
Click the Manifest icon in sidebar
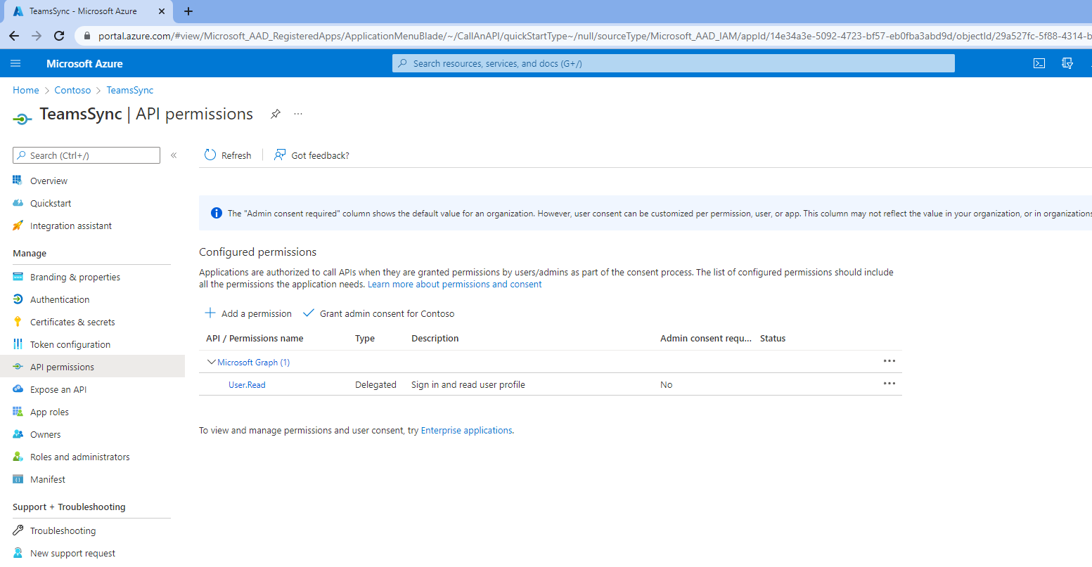point(18,479)
